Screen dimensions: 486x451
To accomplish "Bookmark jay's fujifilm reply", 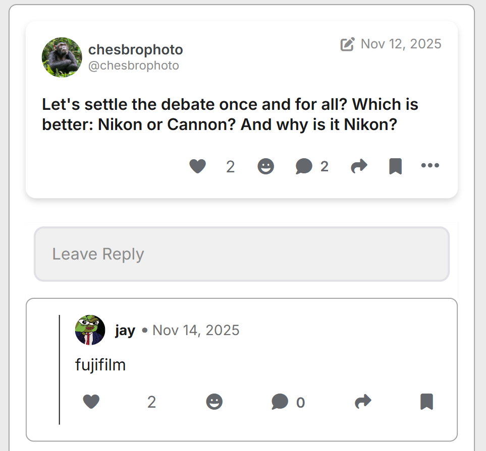I will pyautogui.click(x=426, y=402).
